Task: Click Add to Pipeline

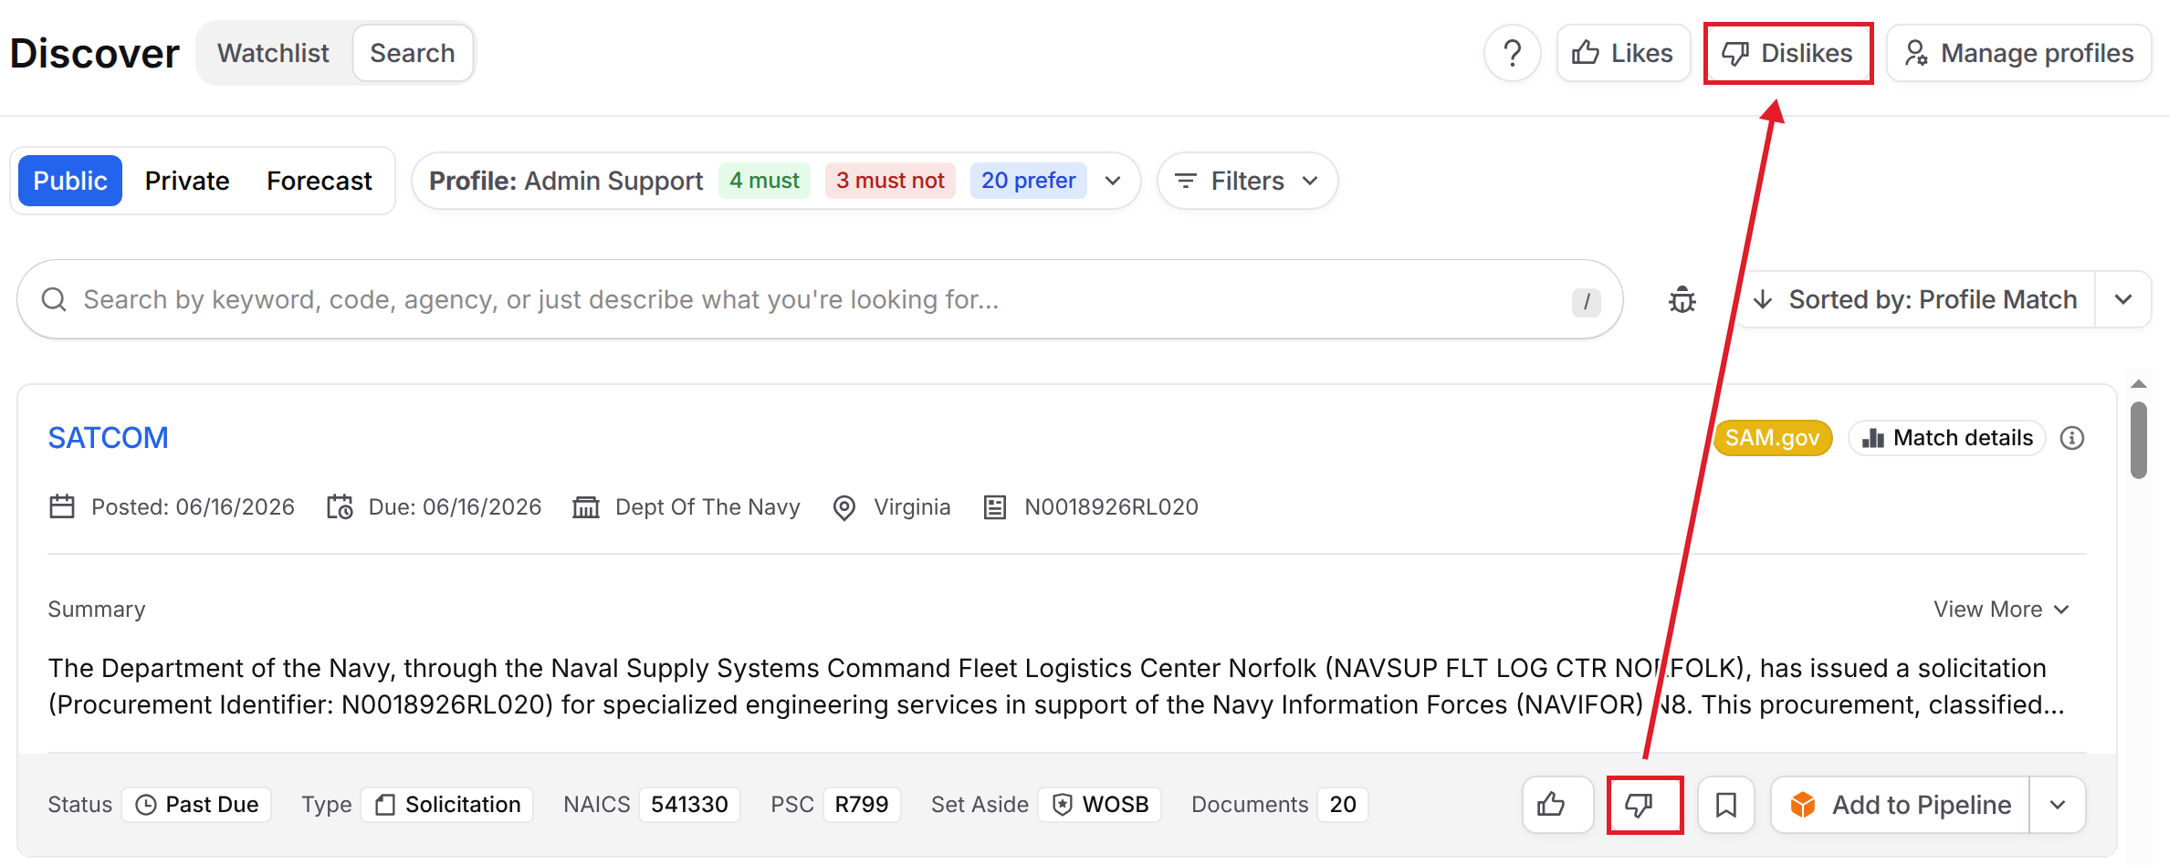Action: [1901, 805]
